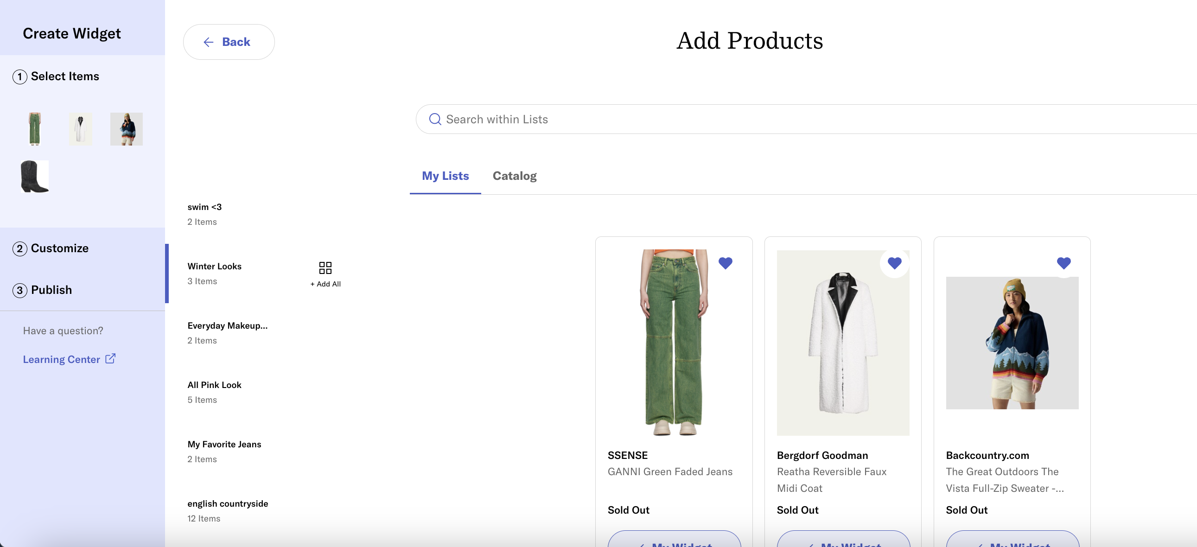Open the All Pink Look list
1197x547 pixels.
pyautogui.click(x=214, y=392)
